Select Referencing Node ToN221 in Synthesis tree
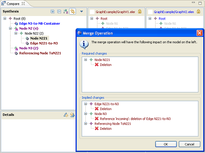This screenshot has height=153, width=205. 40,53
